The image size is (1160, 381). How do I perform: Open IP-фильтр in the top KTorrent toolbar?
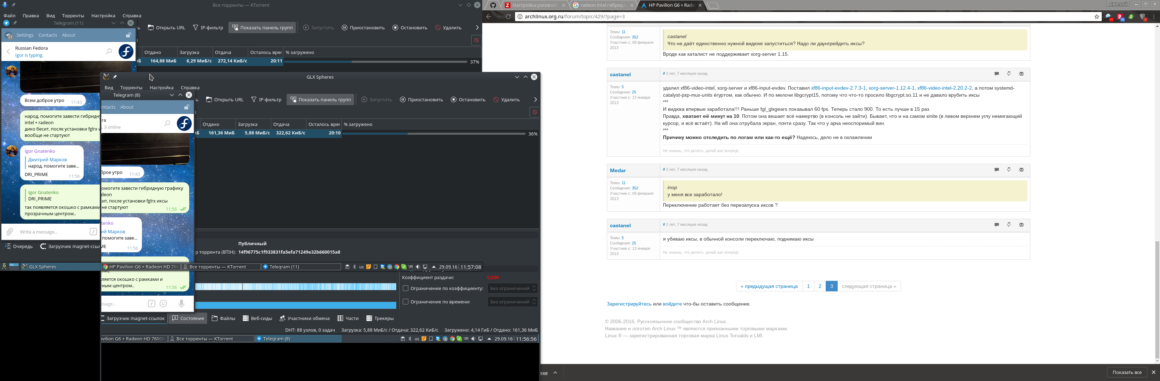click(x=208, y=28)
